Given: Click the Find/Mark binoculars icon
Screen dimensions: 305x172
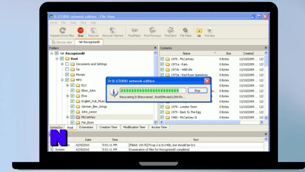Looking at the screenshot, I should pyautogui.click(x=134, y=30).
